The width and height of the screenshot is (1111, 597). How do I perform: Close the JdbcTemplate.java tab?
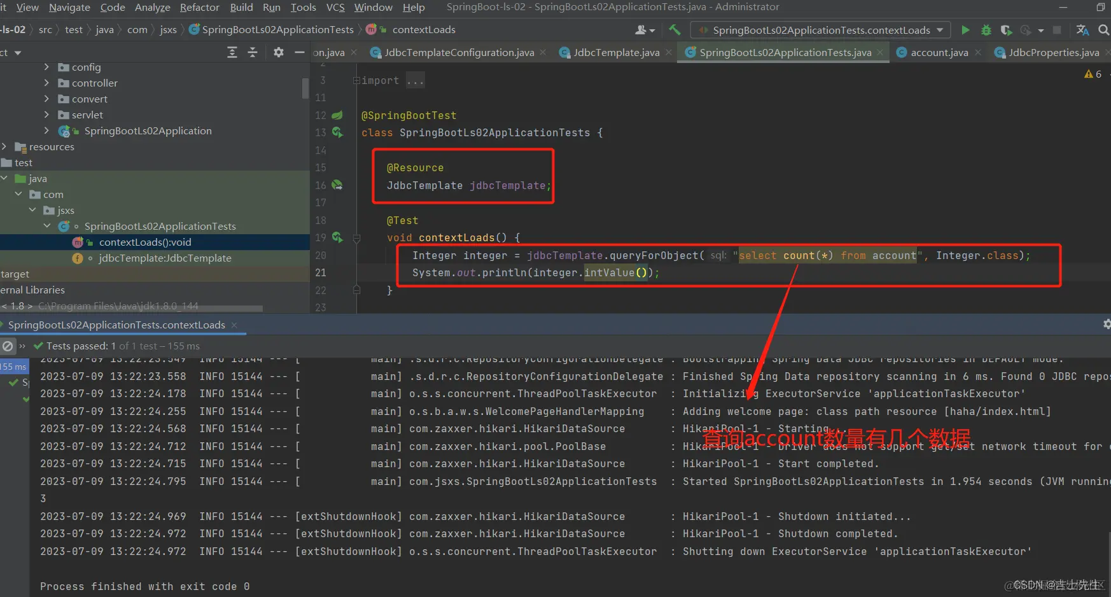(668, 53)
